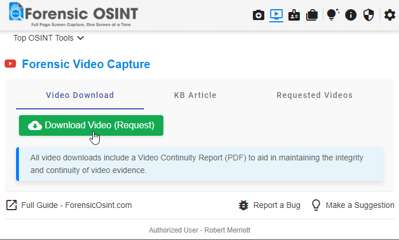Screen dimensions: 399x240
Task: Open the info circle icon
Action: pos(351,15)
